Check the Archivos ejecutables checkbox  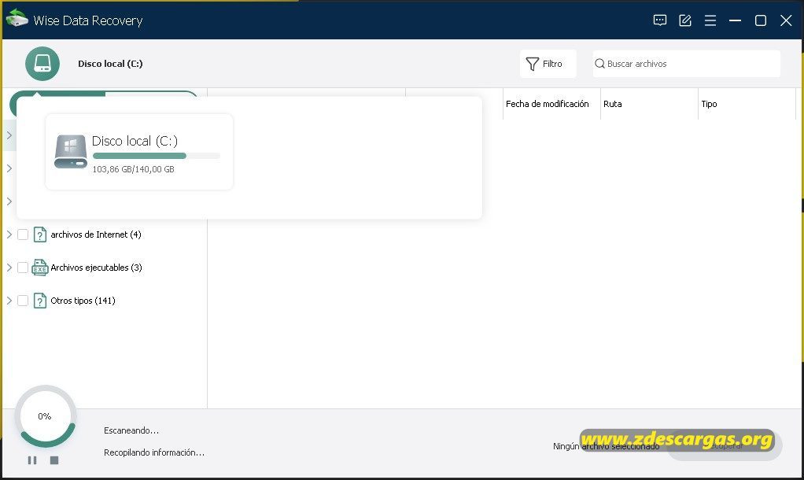pyautogui.click(x=23, y=268)
